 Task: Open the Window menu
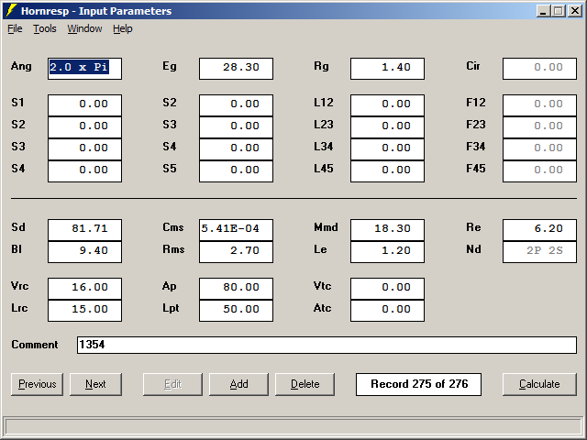click(84, 28)
